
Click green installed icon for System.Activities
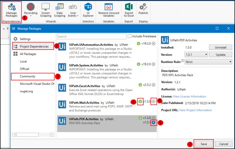tap(139, 64)
